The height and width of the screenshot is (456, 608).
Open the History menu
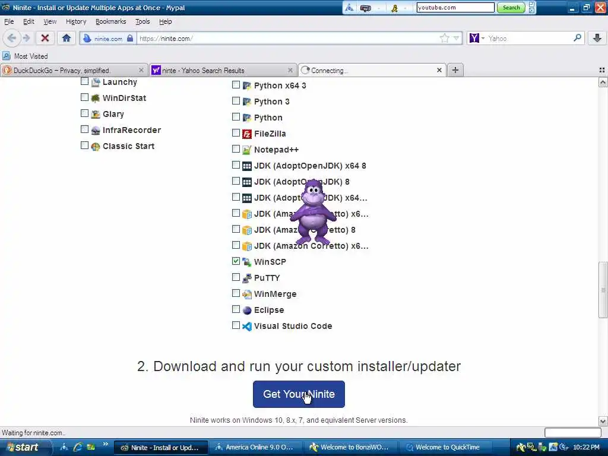point(76,21)
